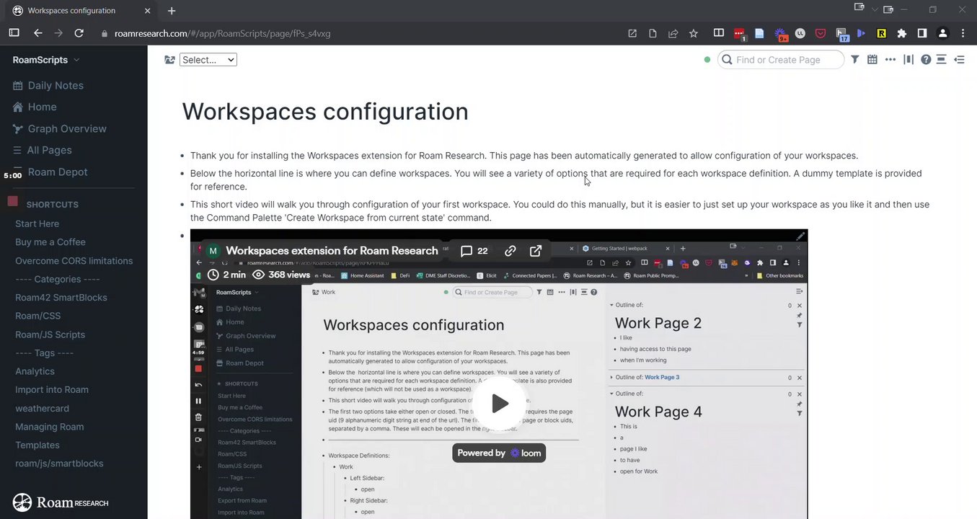Toggle the browser side panel icon
977x519 pixels.
click(x=922, y=33)
